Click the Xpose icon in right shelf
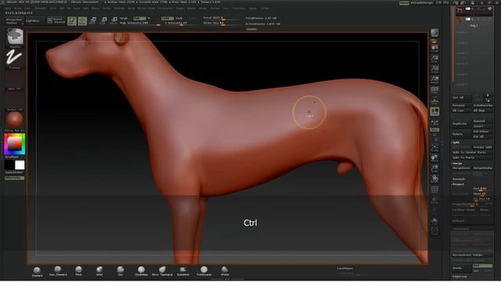 click(434, 231)
